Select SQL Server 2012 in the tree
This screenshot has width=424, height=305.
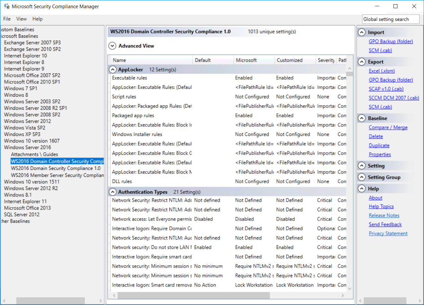(22, 215)
